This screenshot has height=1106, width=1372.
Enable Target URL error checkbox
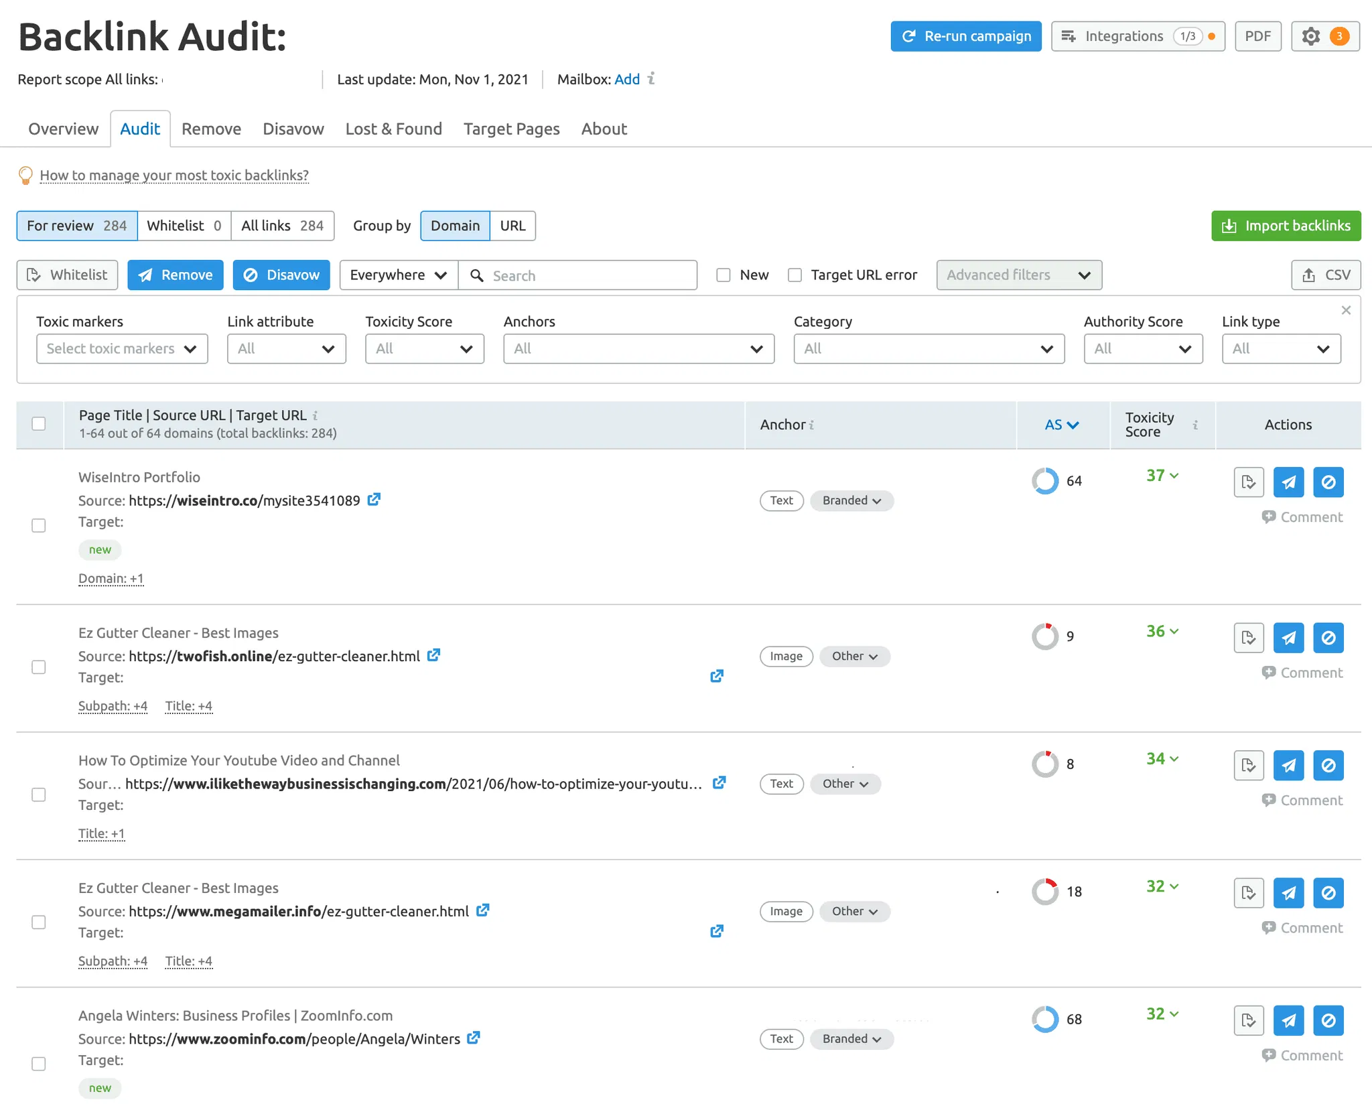point(795,275)
